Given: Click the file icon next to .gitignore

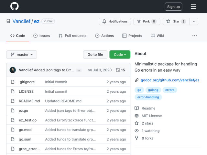Looking at the screenshot, I should pyautogui.click(x=13, y=82).
